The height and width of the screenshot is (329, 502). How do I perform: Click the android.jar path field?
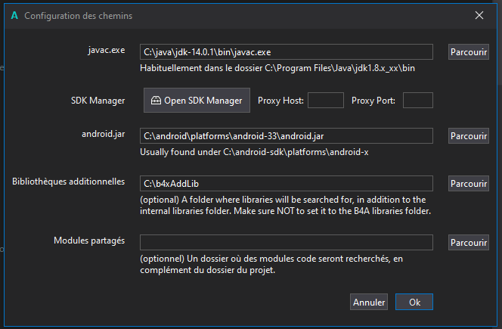point(286,135)
